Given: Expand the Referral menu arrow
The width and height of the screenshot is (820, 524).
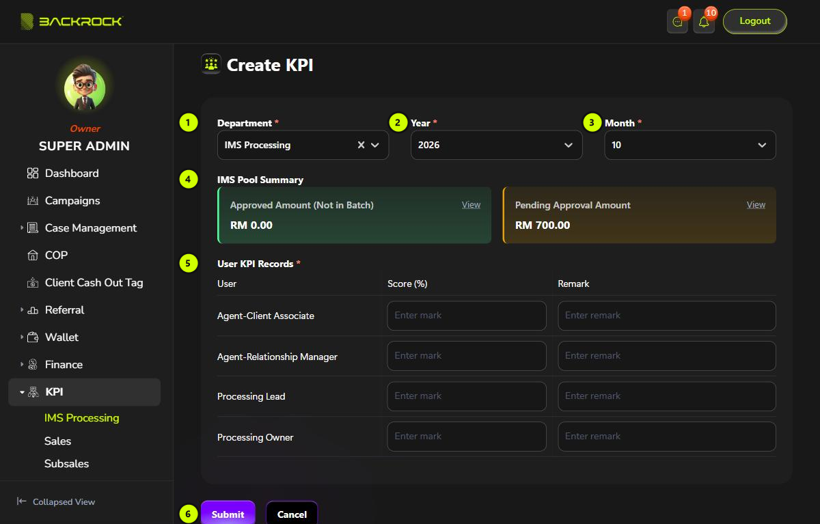Looking at the screenshot, I should point(22,310).
